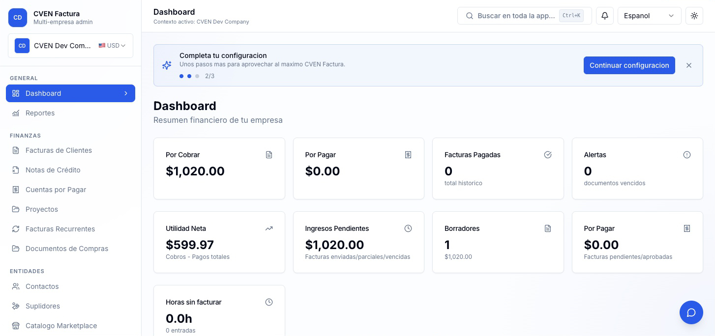Open the notifications bell
Viewport: 715px width, 336px height.
[604, 16]
